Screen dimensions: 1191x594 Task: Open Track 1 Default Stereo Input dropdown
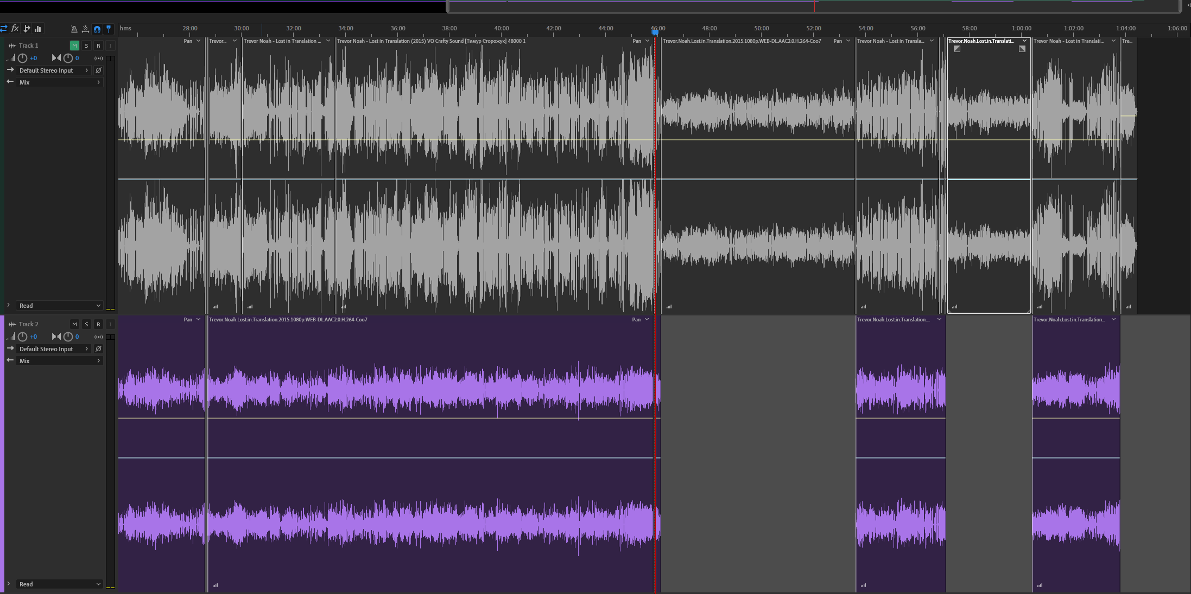(53, 70)
